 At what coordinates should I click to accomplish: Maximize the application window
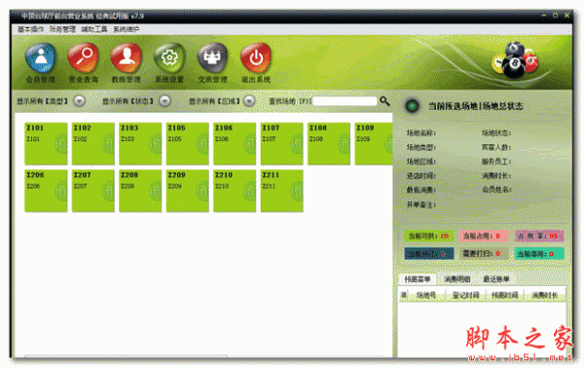pyautogui.click(x=555, y=16)
